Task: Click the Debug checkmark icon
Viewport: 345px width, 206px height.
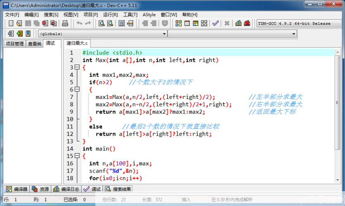Action: pos(215,23)
